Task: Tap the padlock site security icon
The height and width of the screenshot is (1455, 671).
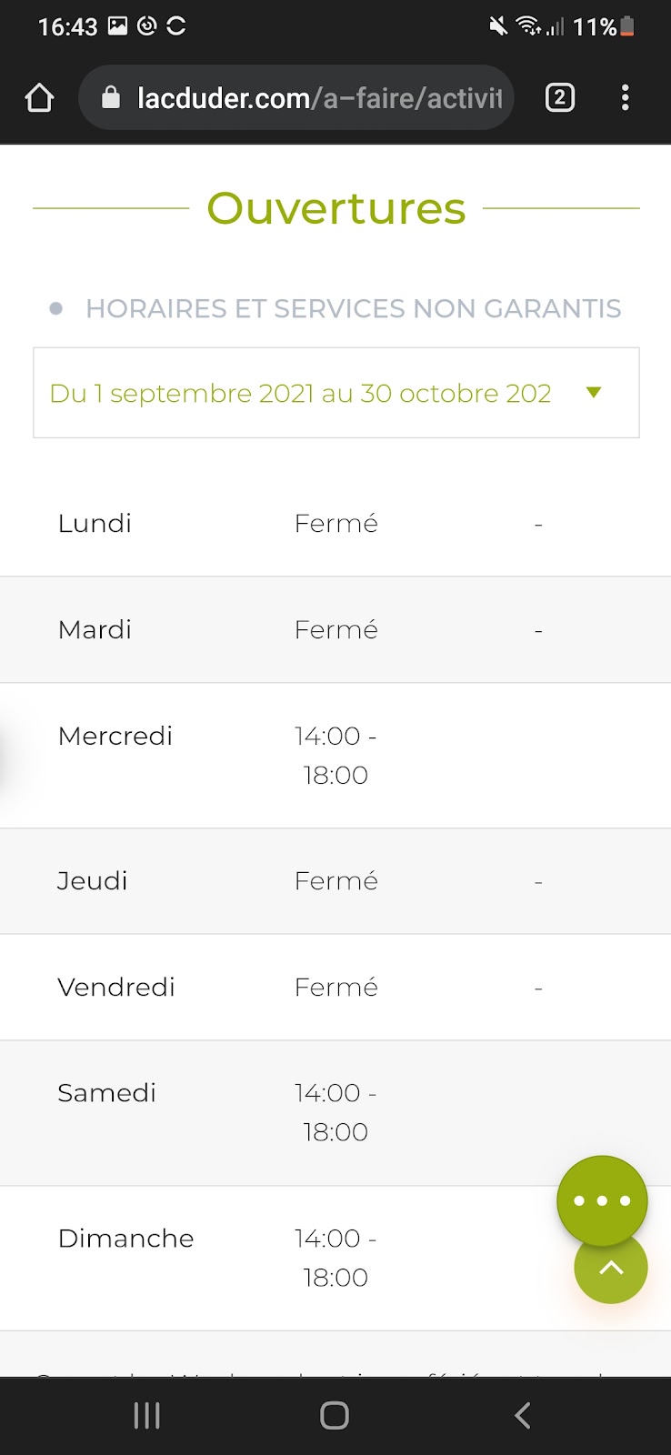Action: (110, 97)
